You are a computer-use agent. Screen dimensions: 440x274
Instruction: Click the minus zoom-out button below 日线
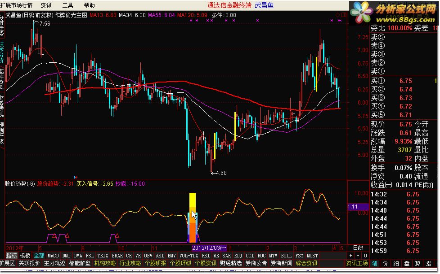coord(358,255)
